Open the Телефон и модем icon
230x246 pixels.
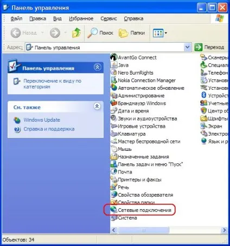click(204, 72)
